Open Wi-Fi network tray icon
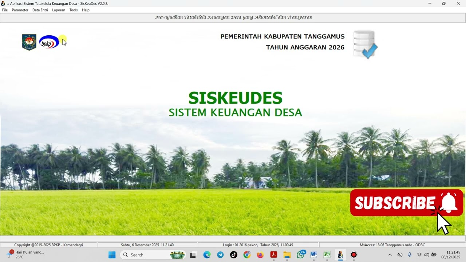Screen dimensions: 466x262 [x=419, y=255]
